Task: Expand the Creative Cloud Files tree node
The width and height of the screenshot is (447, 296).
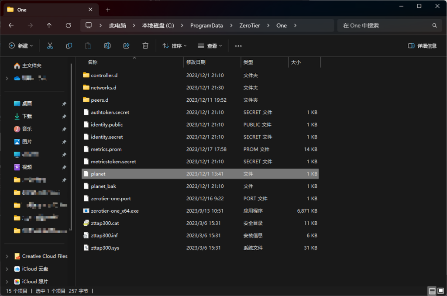Action: [x=7, y=256]
